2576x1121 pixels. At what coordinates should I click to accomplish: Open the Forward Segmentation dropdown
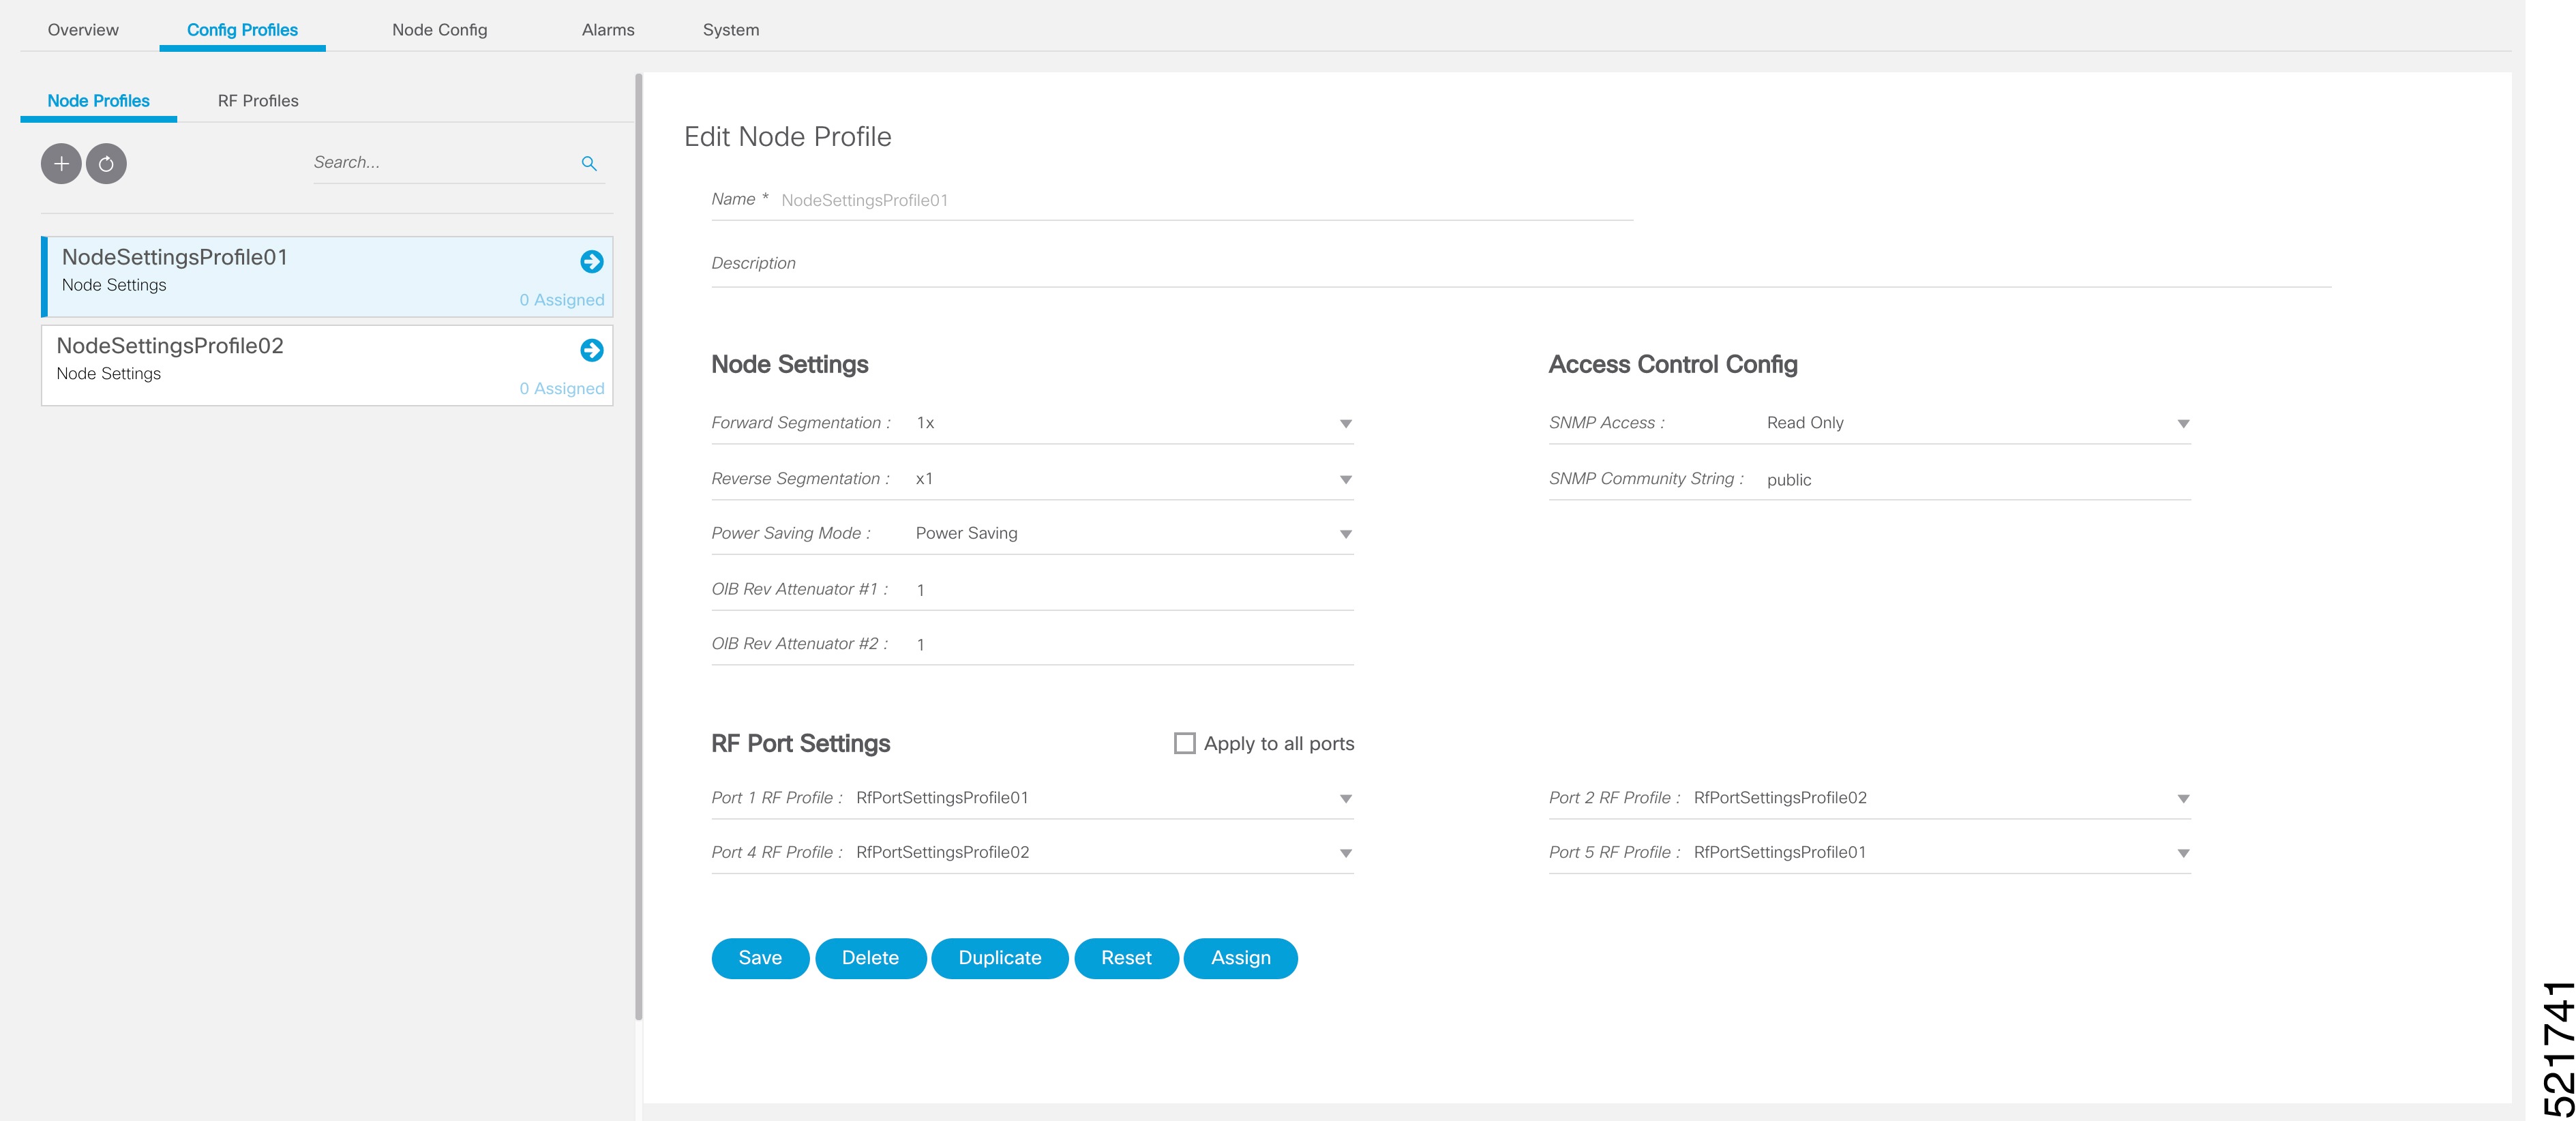pos(1345,422)
